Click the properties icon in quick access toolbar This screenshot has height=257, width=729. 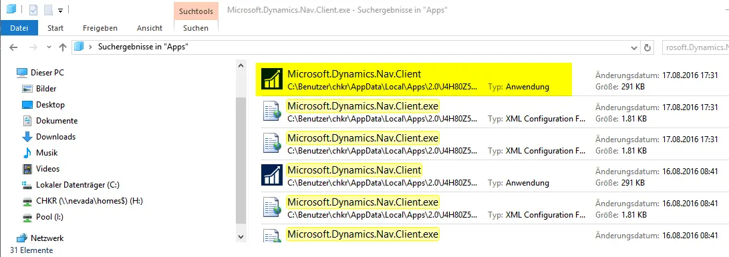coord(33,10)
